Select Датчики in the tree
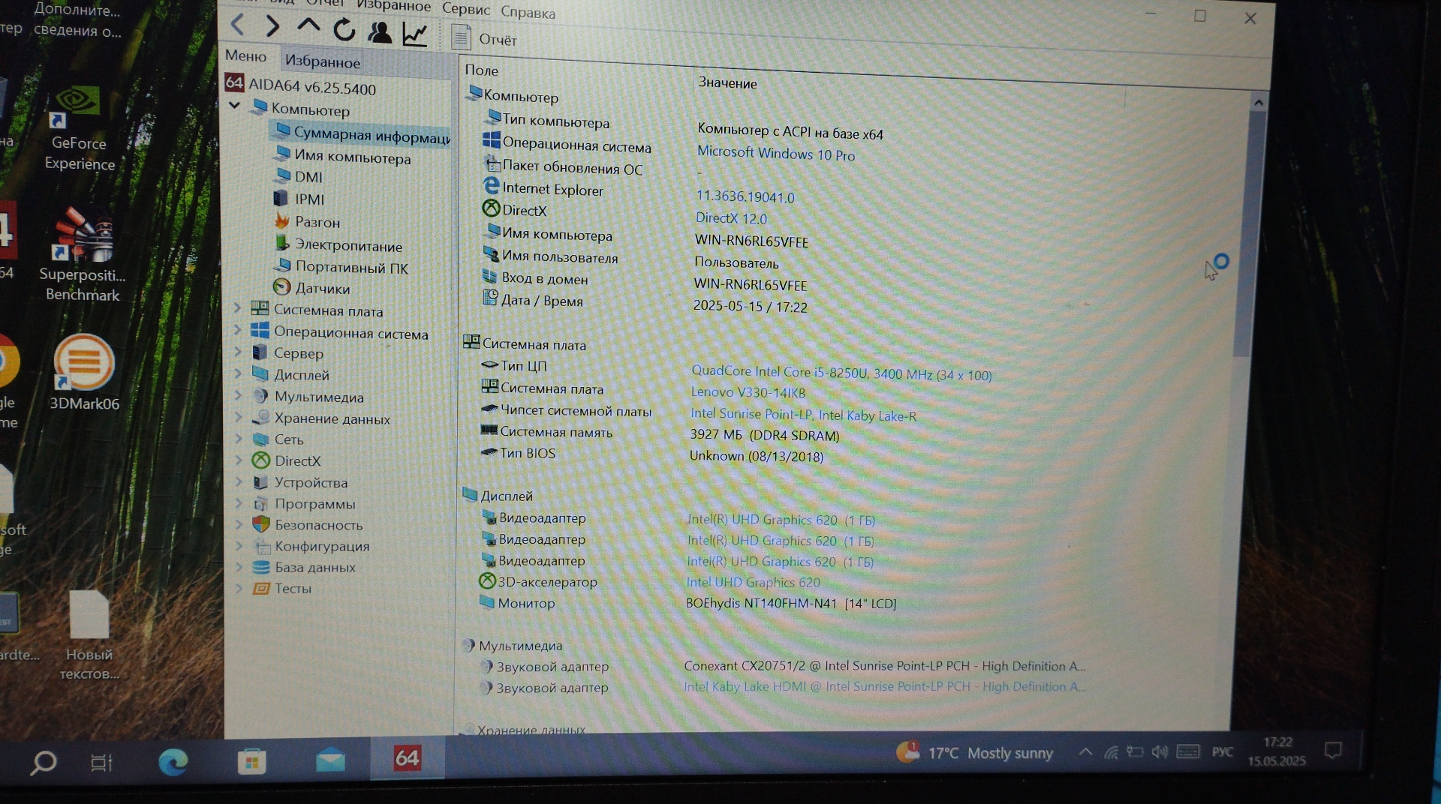The image size is (1441, 804). 322,289
